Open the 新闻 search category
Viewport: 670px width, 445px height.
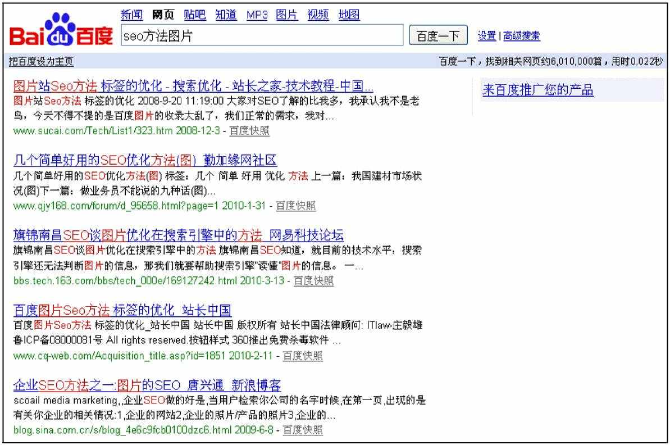click(131, 15)
